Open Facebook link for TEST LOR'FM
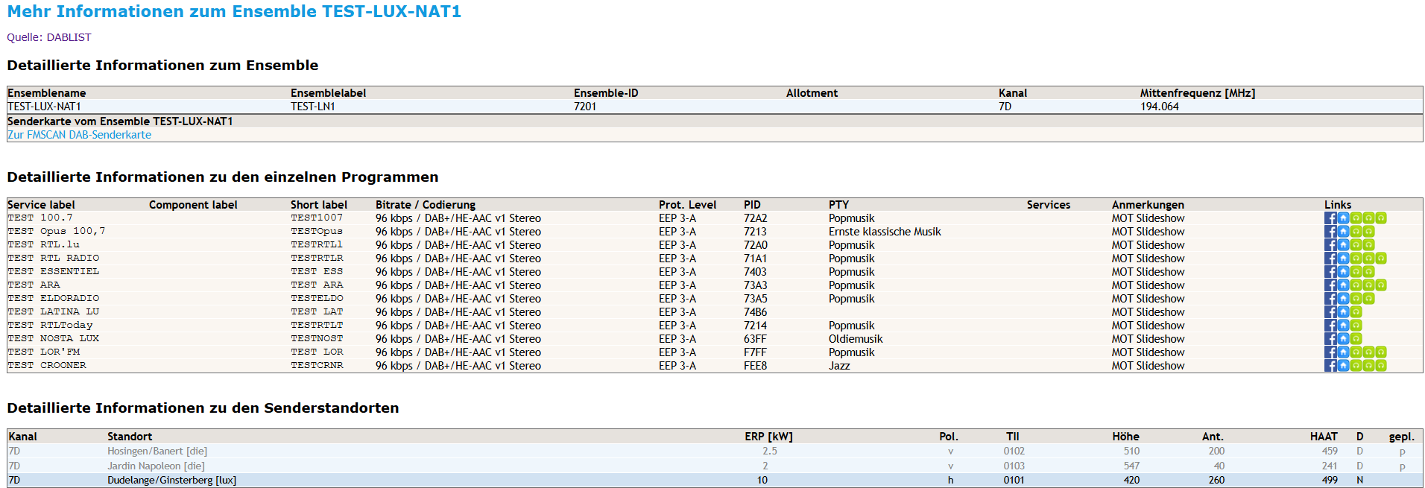The width and height of the screenshot is (1425, 488). pyautogui.click(x=1330, y=352)
